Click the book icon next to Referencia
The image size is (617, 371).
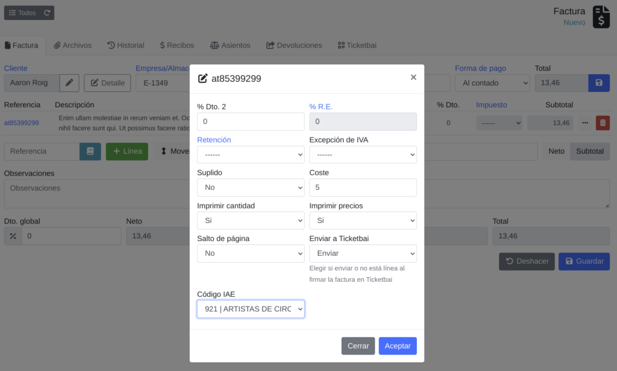(90, 151)
